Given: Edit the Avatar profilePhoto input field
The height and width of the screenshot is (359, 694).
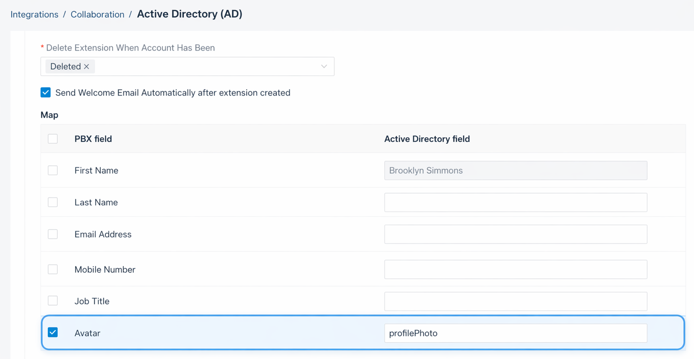Looking at the screenshot, I should (515, 333).
